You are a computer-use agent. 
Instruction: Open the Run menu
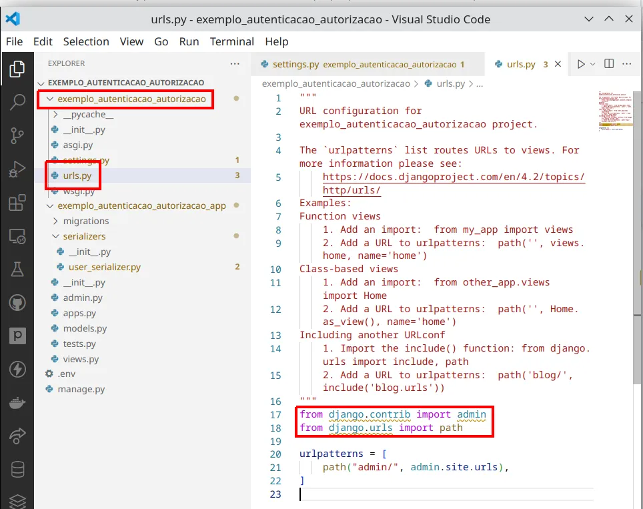(x=189, y=41)
